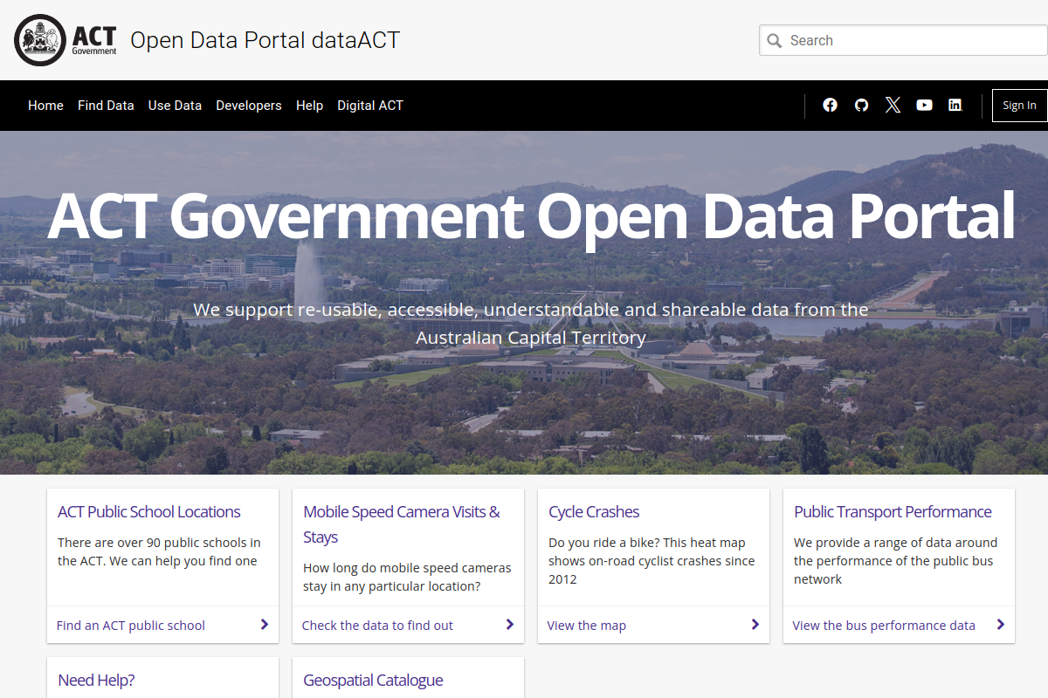Image resolution: width=1048 pixels, height=698 pixels.
Task: Click View the map link
Action: tap(587, 626)
